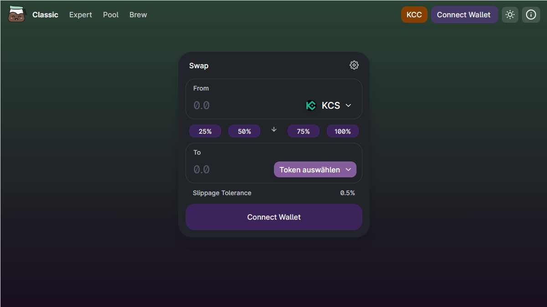The image size is (547, 307).
Task: Select the 25% amount button
Action: 205,131
